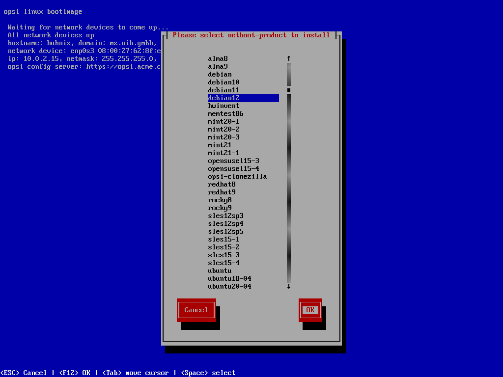This screenshot has width=503, height=377.
Task: Pick ubuntu20-04 from the list
Action: (x=244, y=286)
